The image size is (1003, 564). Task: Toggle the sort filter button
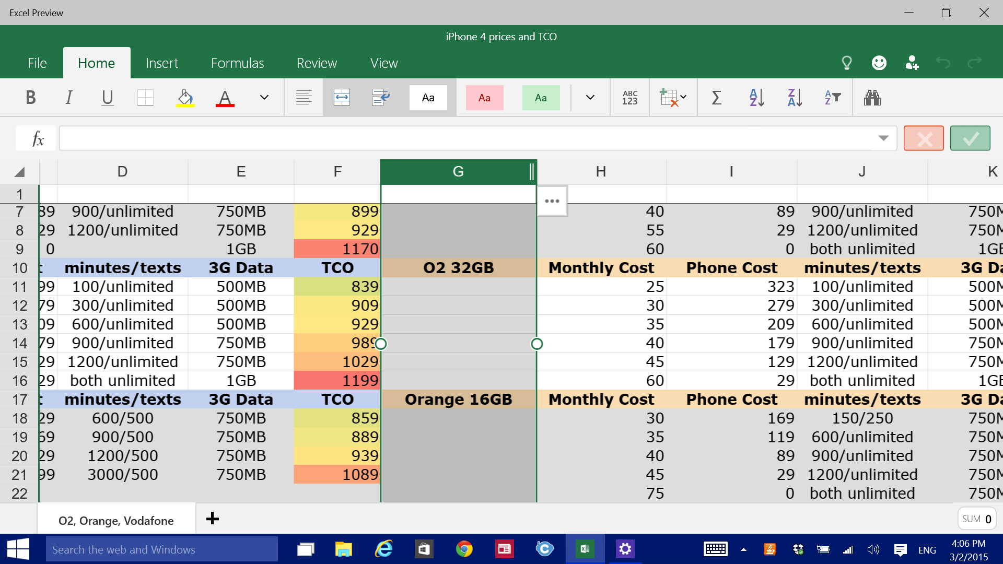(833, 98)
